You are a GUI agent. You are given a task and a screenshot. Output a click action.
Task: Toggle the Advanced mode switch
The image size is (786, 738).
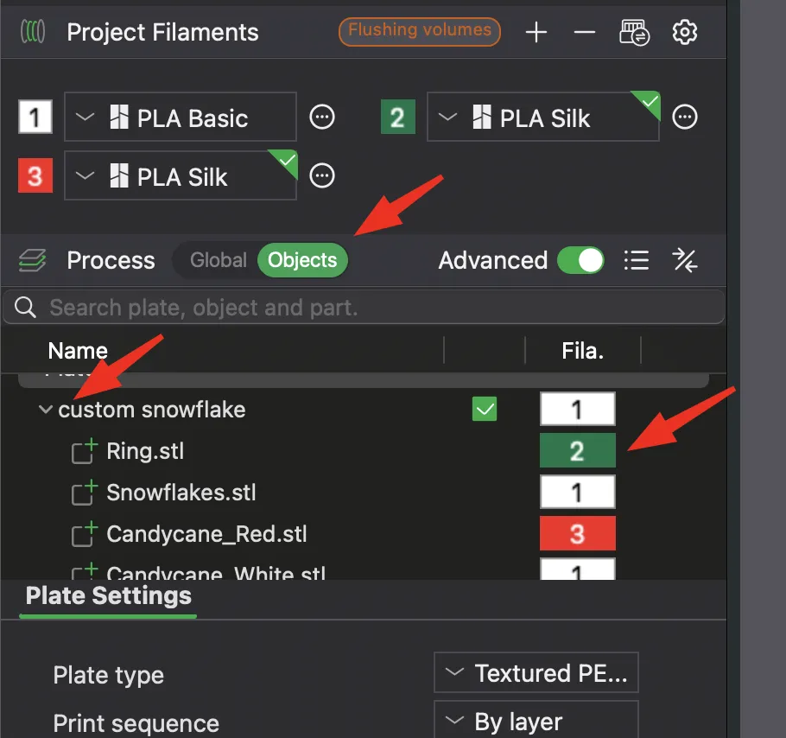click(x=580, y=260)
